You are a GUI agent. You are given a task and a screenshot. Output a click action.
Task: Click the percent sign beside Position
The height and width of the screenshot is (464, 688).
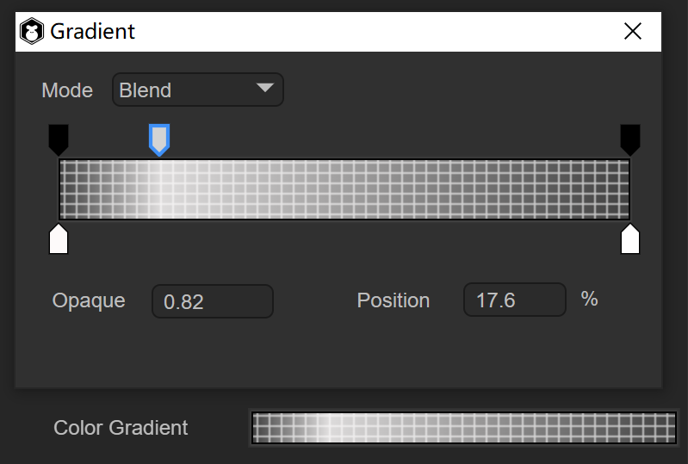tap(589, 299)
